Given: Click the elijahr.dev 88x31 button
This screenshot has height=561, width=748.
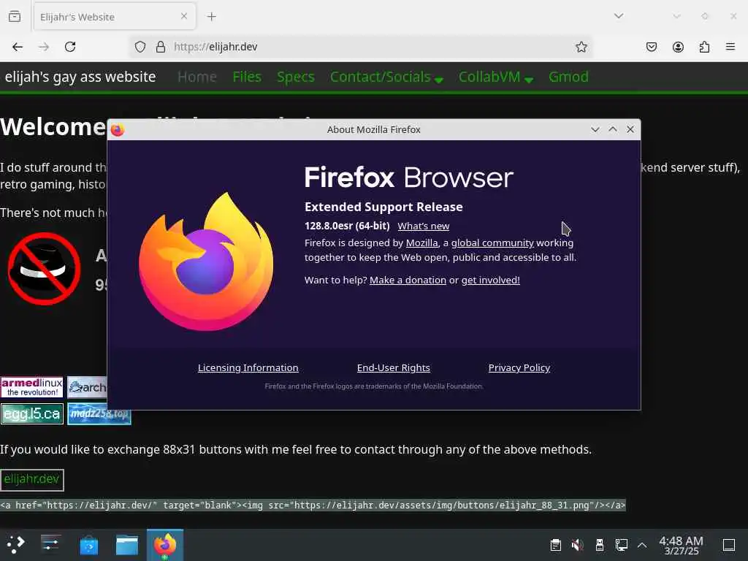Looking at the screenshot, I should point(32,480).
